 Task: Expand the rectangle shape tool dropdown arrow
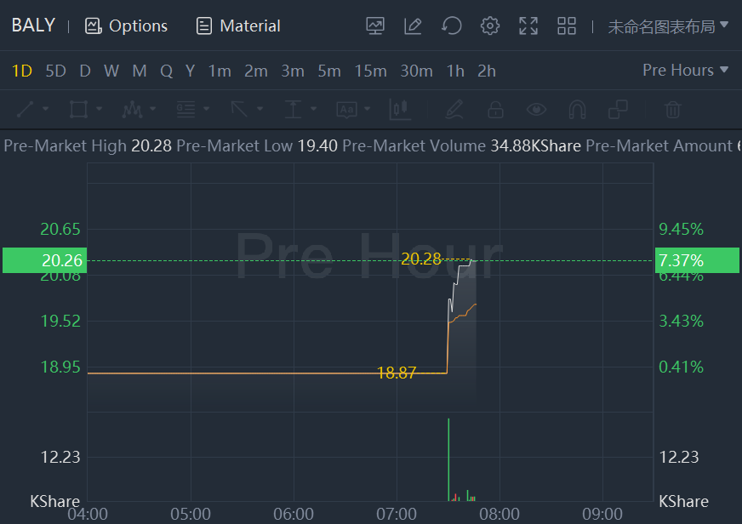point(100,109)
